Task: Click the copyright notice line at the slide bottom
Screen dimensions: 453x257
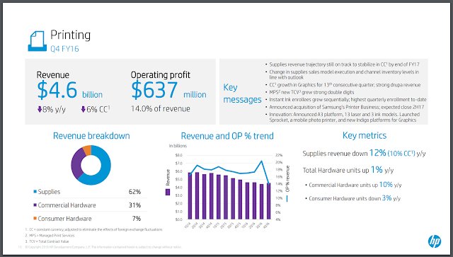Action: pyautogui.click(x=103, y=247)
